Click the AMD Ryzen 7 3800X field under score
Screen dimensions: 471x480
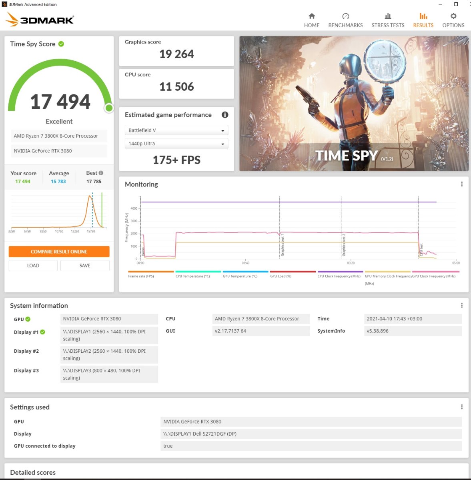point(59,136)
